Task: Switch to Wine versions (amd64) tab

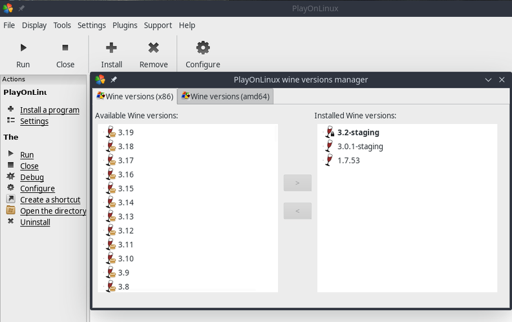Action: (x=226, y=96)
